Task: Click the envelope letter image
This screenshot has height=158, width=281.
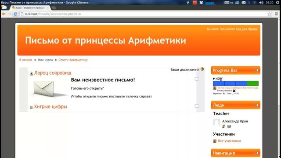Action: point(49,89)
